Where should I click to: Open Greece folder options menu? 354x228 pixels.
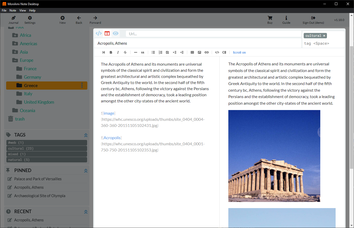tap(82, 85)
